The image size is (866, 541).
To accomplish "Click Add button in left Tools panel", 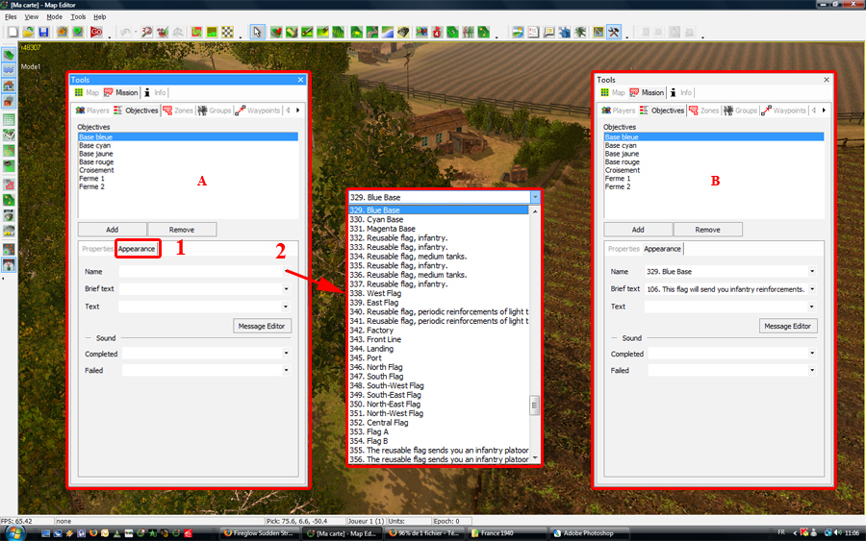I will (113, 230).
